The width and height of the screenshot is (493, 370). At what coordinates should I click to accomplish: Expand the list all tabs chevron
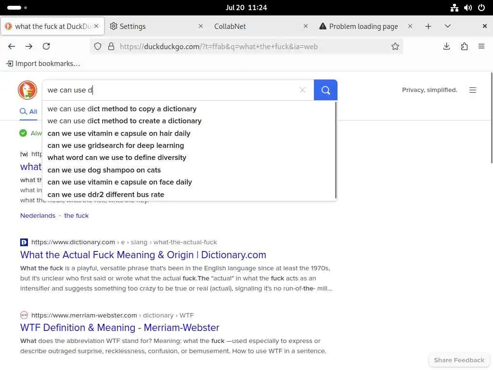pyautogui.click(x=447, y=26)
